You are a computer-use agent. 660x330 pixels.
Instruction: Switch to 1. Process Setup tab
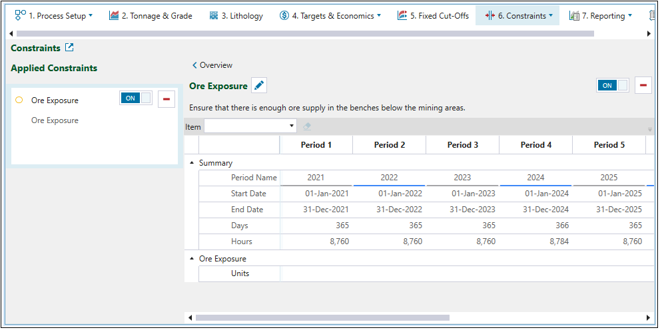click(x=53, y=15)
